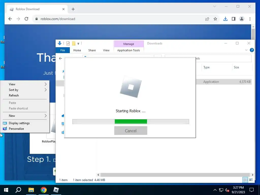Choose Personalize from context menu
Image resolution: width=260 pixels, height=195 pixels.
[25, 129]
